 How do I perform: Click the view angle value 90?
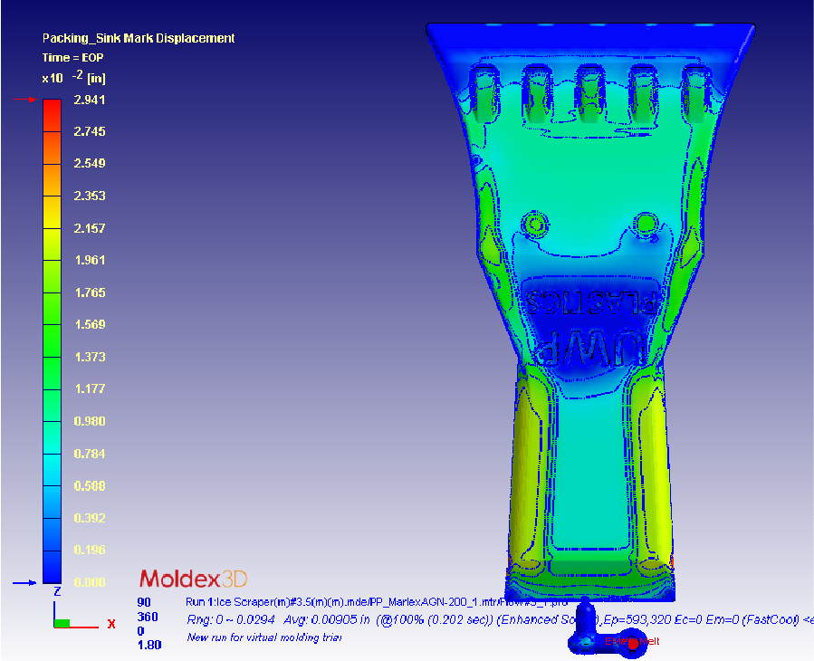point(144,602)
